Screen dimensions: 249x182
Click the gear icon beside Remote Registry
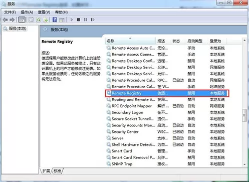(109, 93)
